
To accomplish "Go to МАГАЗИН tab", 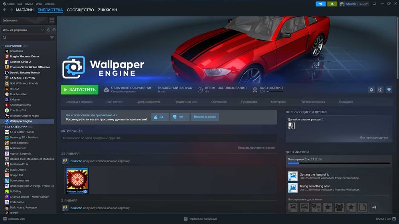I will [25, 10].
